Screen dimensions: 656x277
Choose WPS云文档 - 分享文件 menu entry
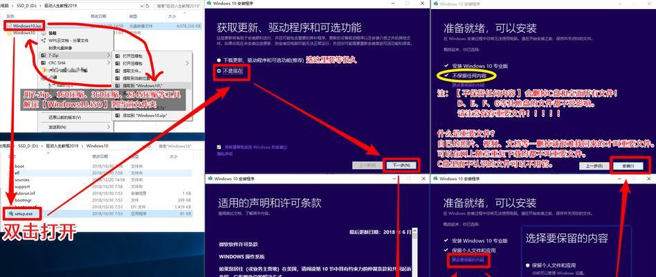[x=69, y=41]
